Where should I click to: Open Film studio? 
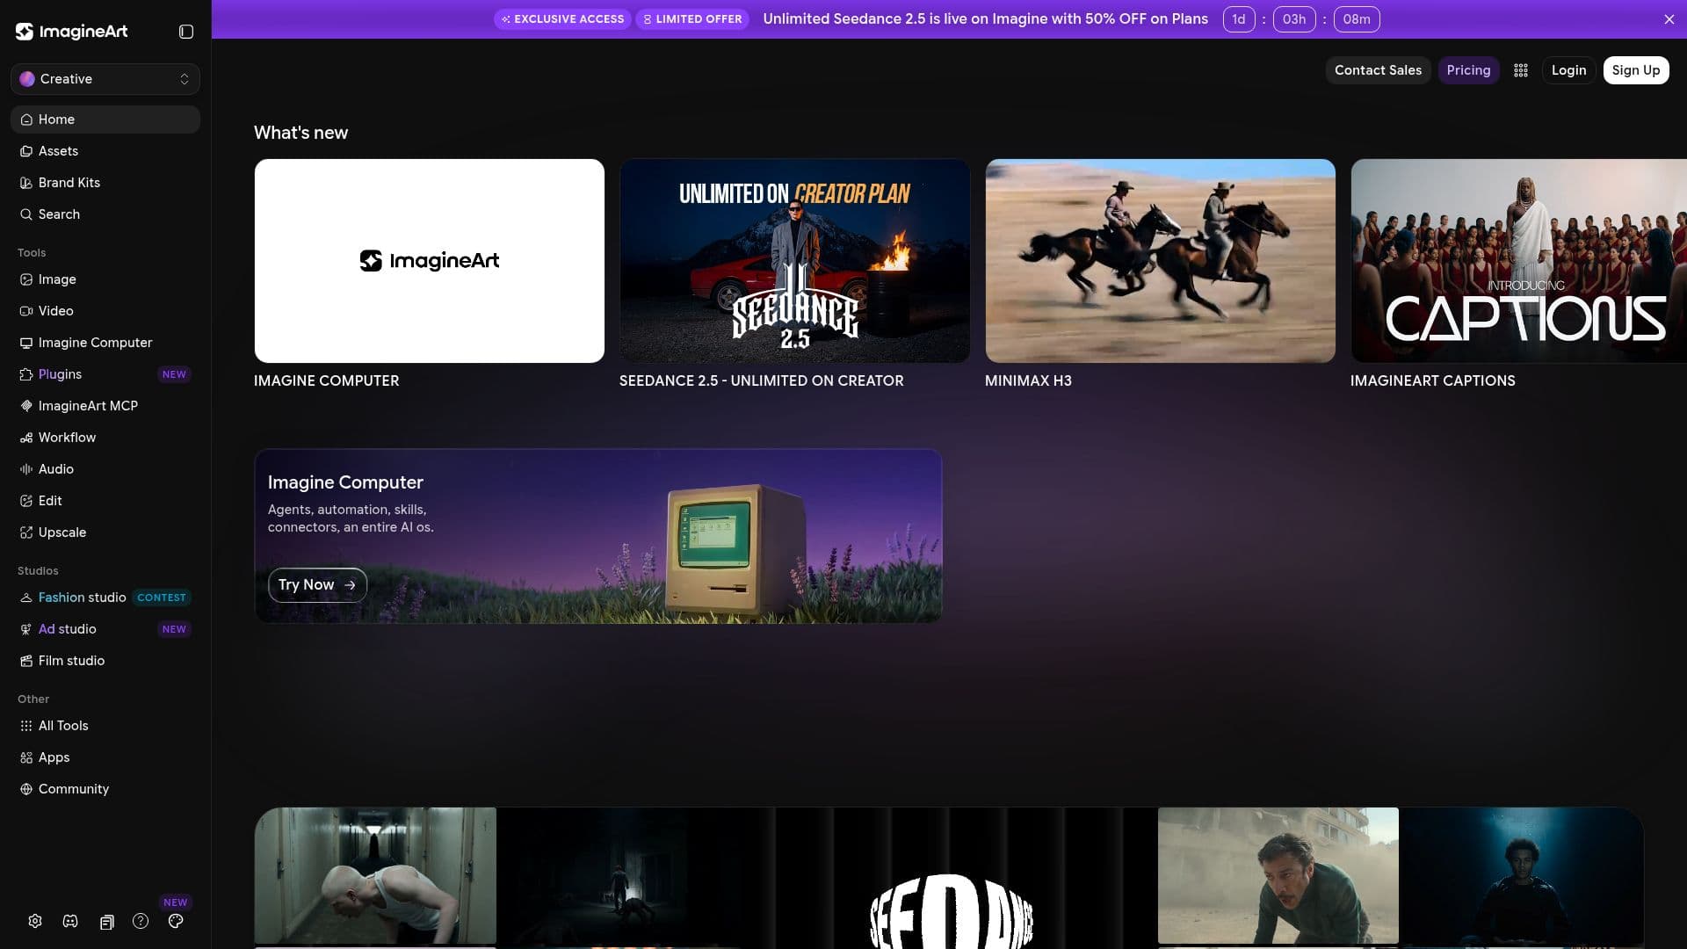point(105,661)
